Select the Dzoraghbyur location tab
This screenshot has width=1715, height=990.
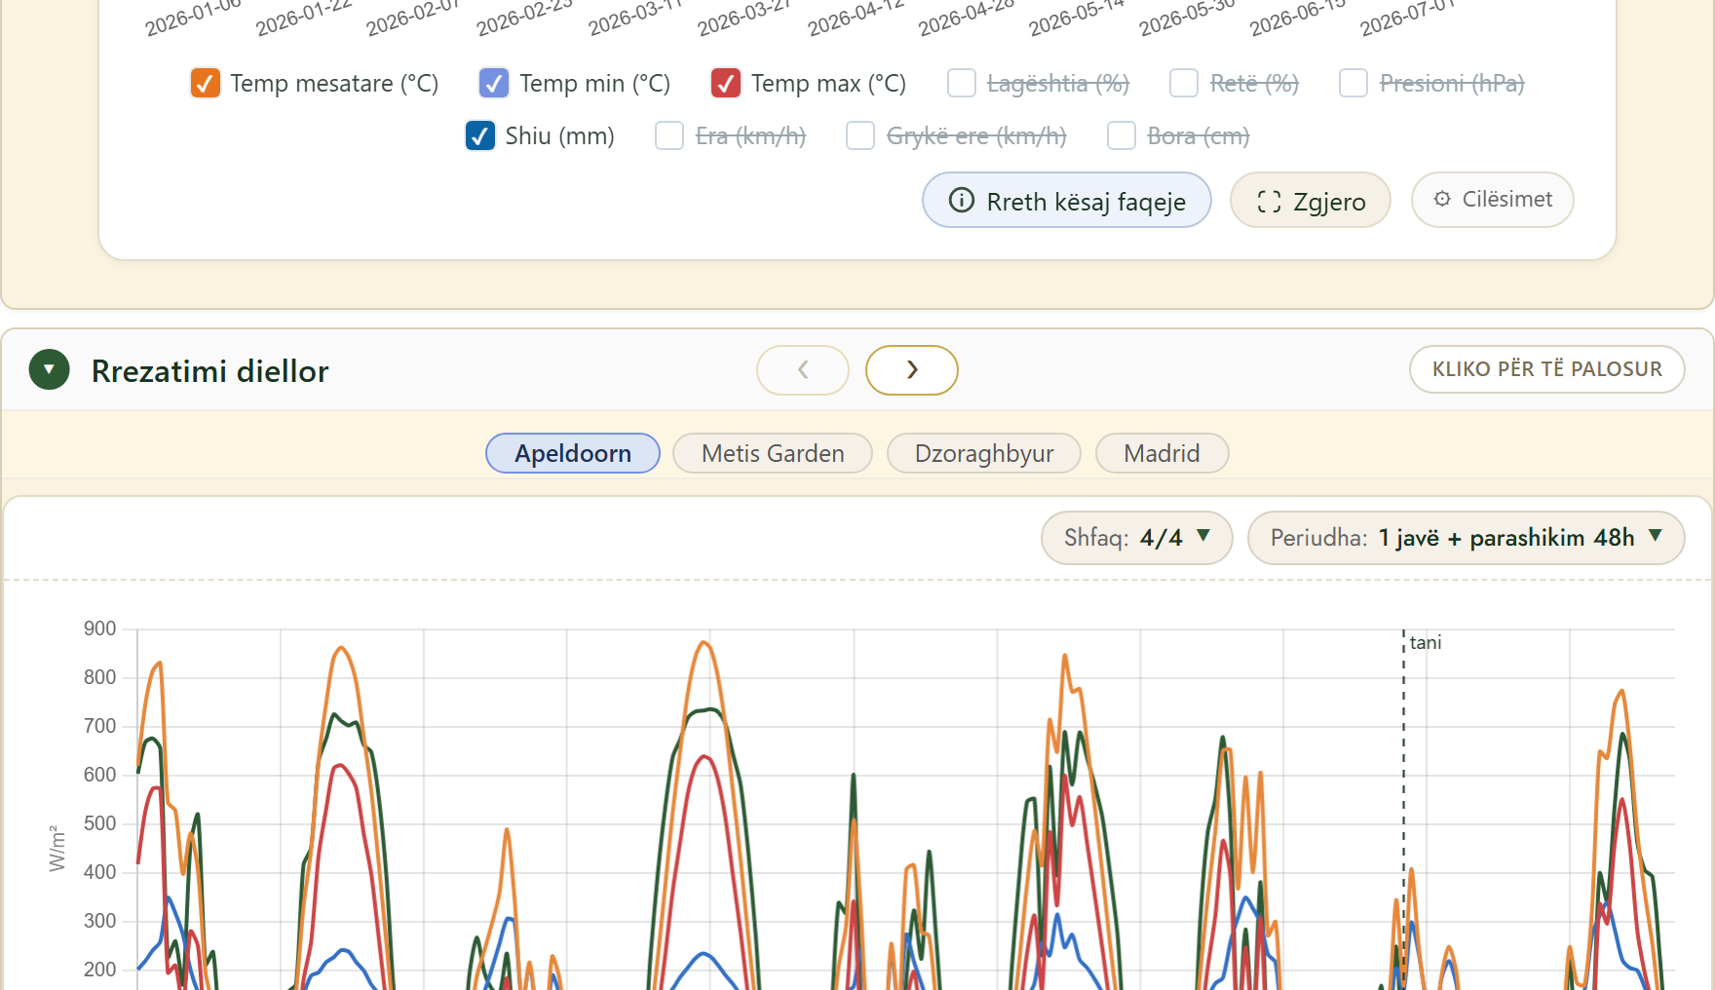[x=984, y=453]
